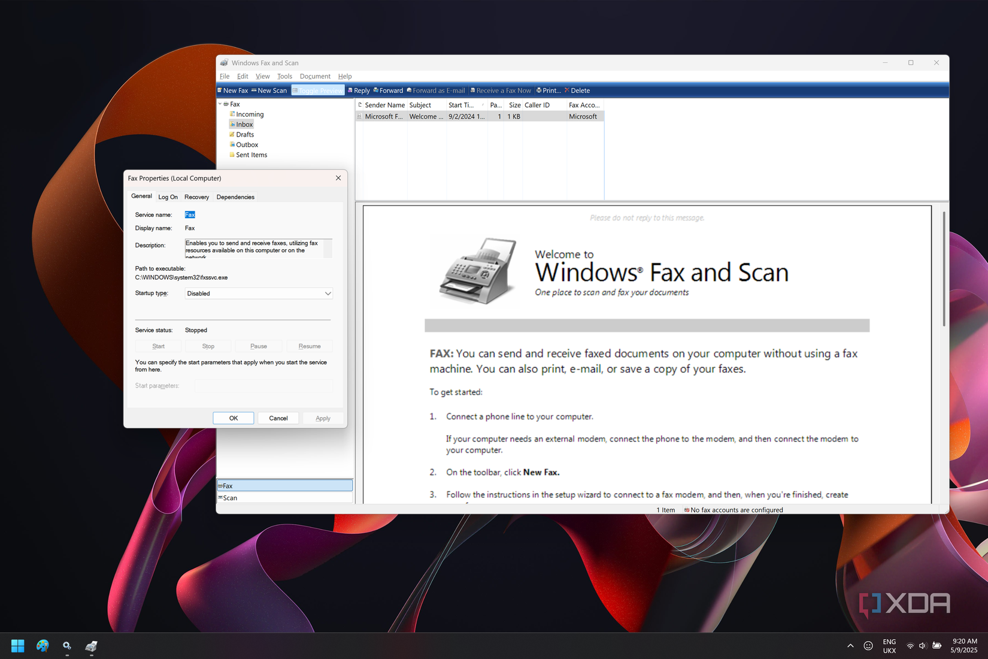Switch to the Recovery tab
The height and width of the screenshot is (659, 988).
click(196, 197)
